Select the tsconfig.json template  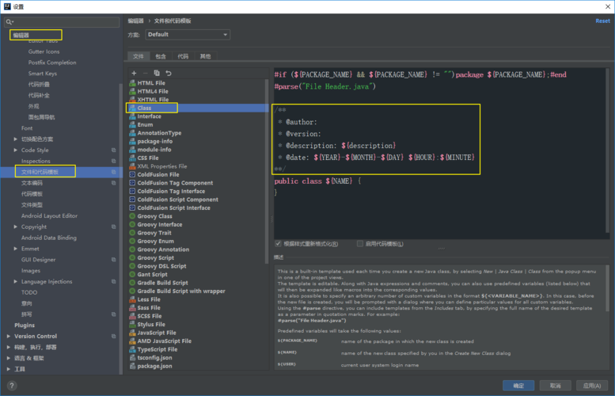point(154,357)
